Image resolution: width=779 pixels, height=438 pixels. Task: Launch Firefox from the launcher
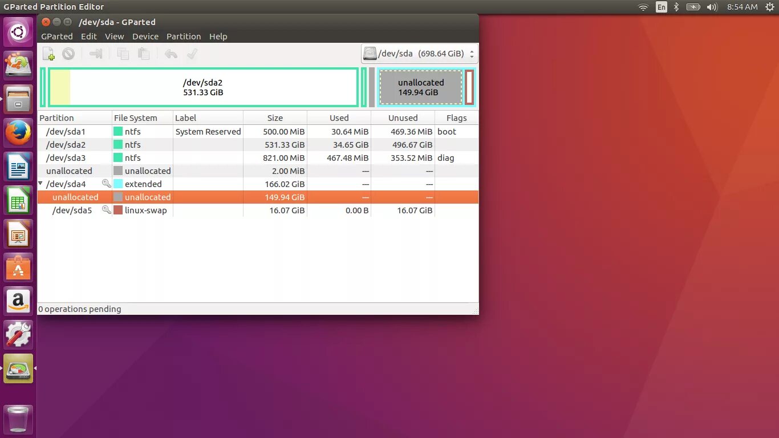coord(19,133)
